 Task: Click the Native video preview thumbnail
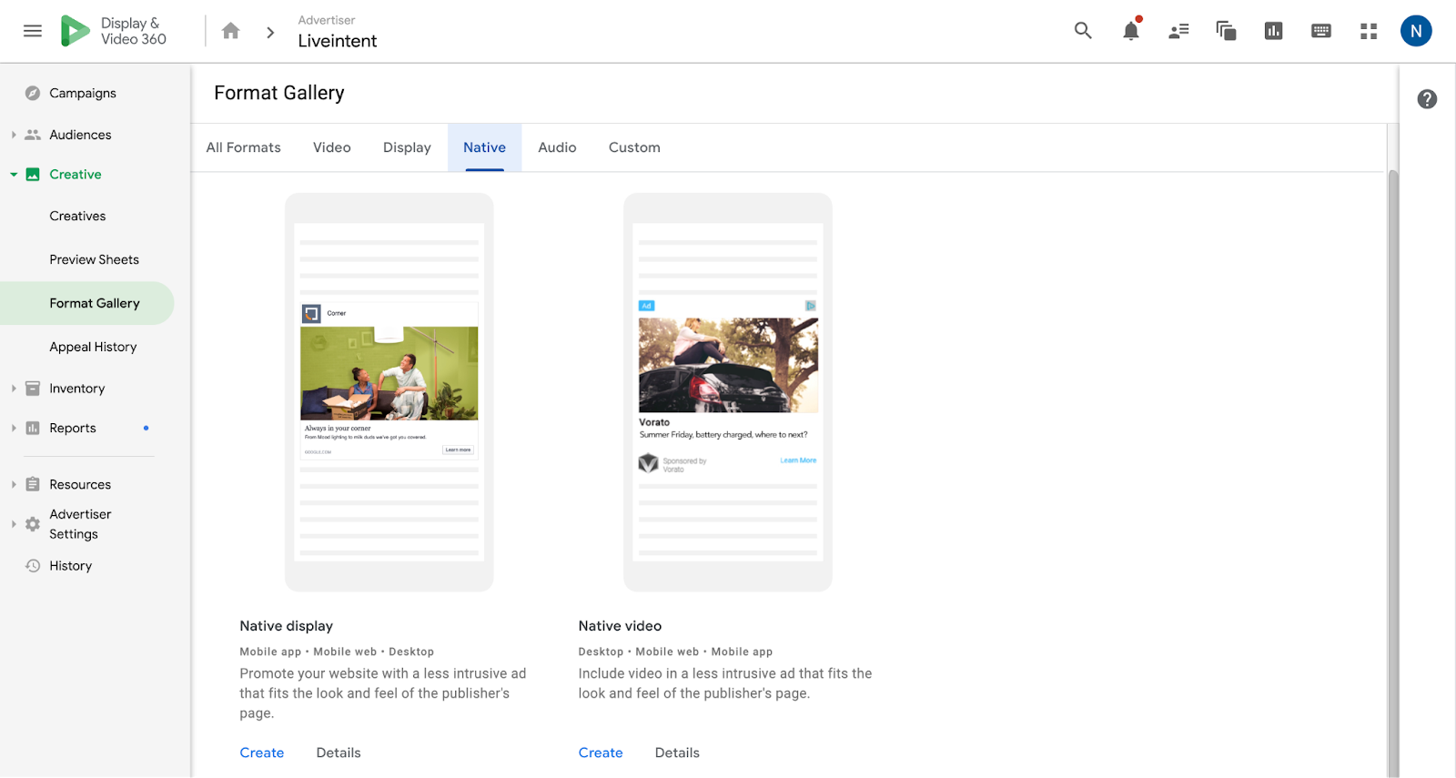point(727,392)
